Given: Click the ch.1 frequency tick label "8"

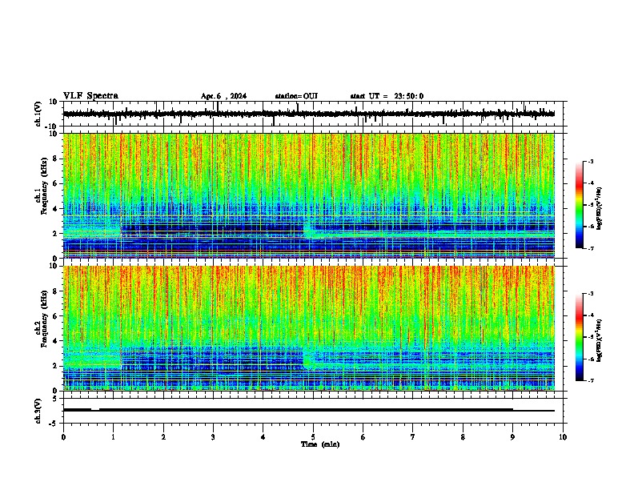Looking at the screenshot, I should pyautogui.click(x=55, y=159).
